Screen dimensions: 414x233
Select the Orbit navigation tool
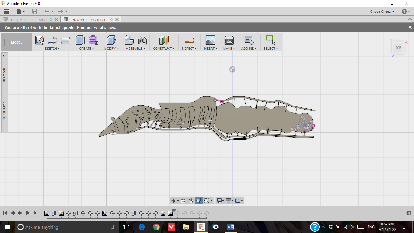click(x=173, y=201)
